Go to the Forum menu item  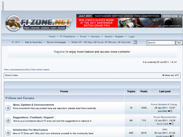(83, 36)
